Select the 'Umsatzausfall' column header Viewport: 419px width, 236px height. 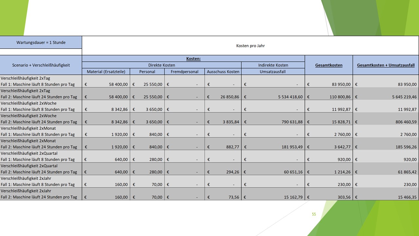pyautogui.click(x=273, y=71)
